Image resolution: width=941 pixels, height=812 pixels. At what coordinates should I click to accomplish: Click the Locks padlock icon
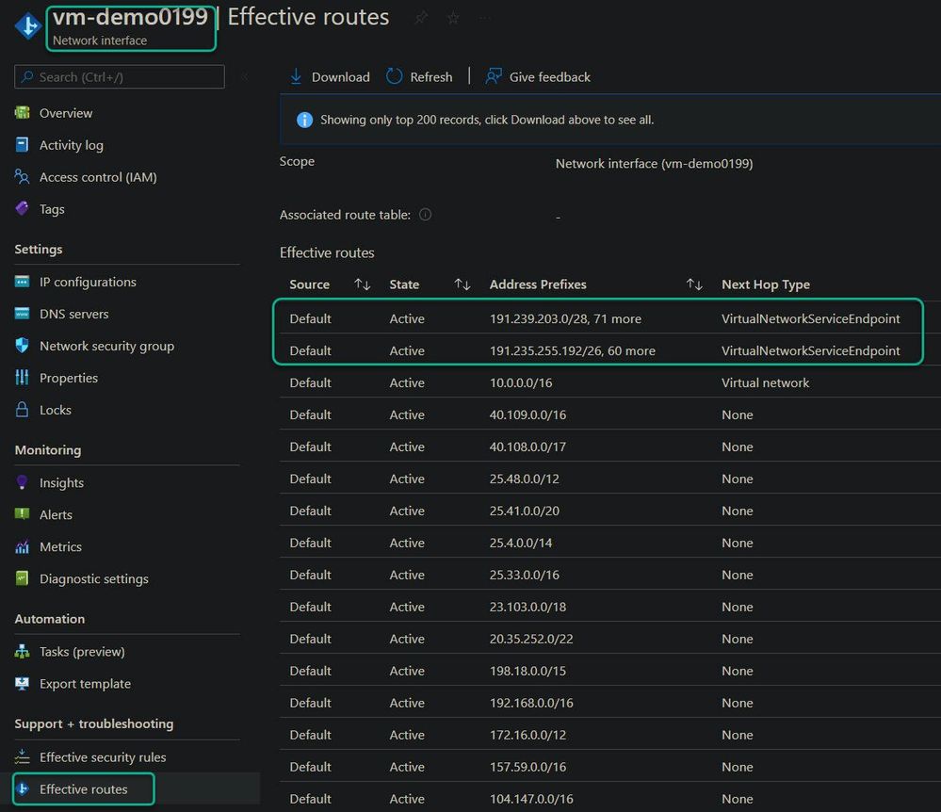click(x=23, y=410)
